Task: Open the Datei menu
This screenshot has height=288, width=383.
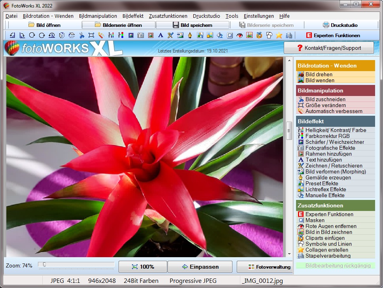Action: coord(11,16)
